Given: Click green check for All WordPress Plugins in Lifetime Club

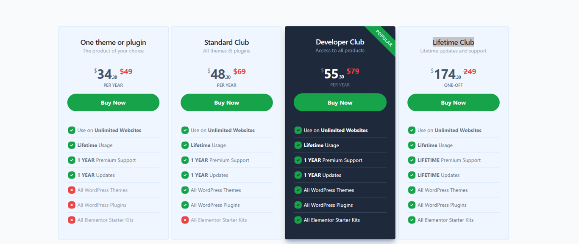Looking at the screenshot, I should pyautogui.click(x=412, y=205).
